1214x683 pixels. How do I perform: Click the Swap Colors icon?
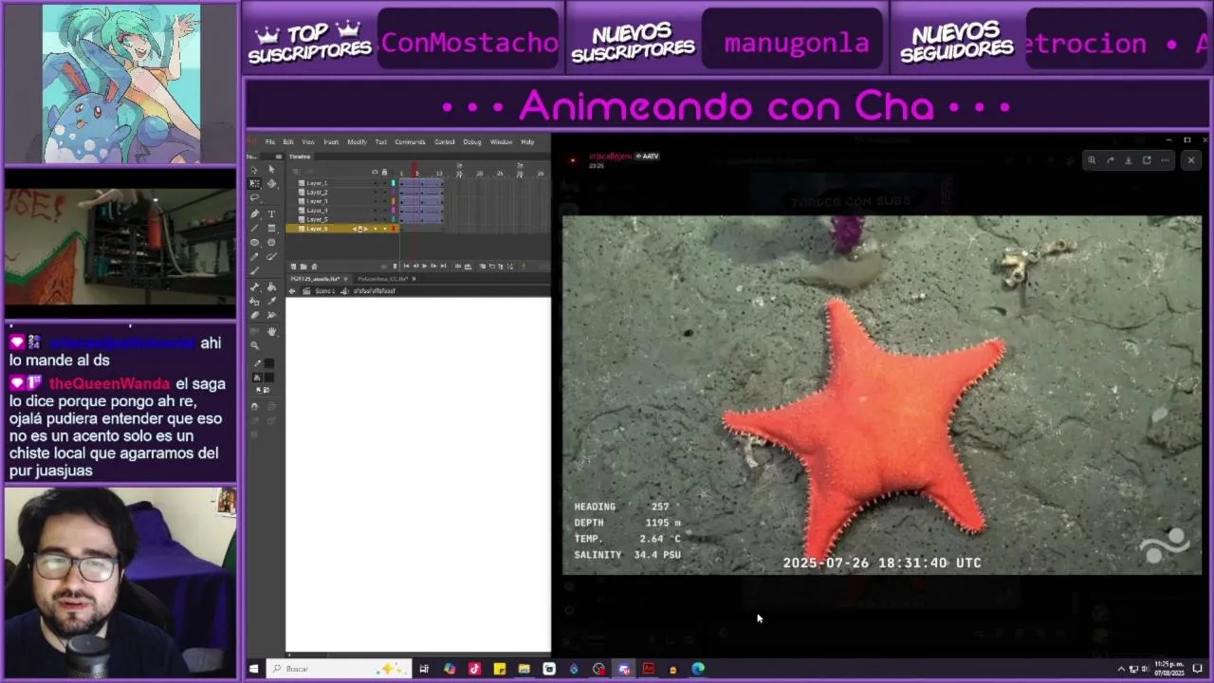pos(267,390)
